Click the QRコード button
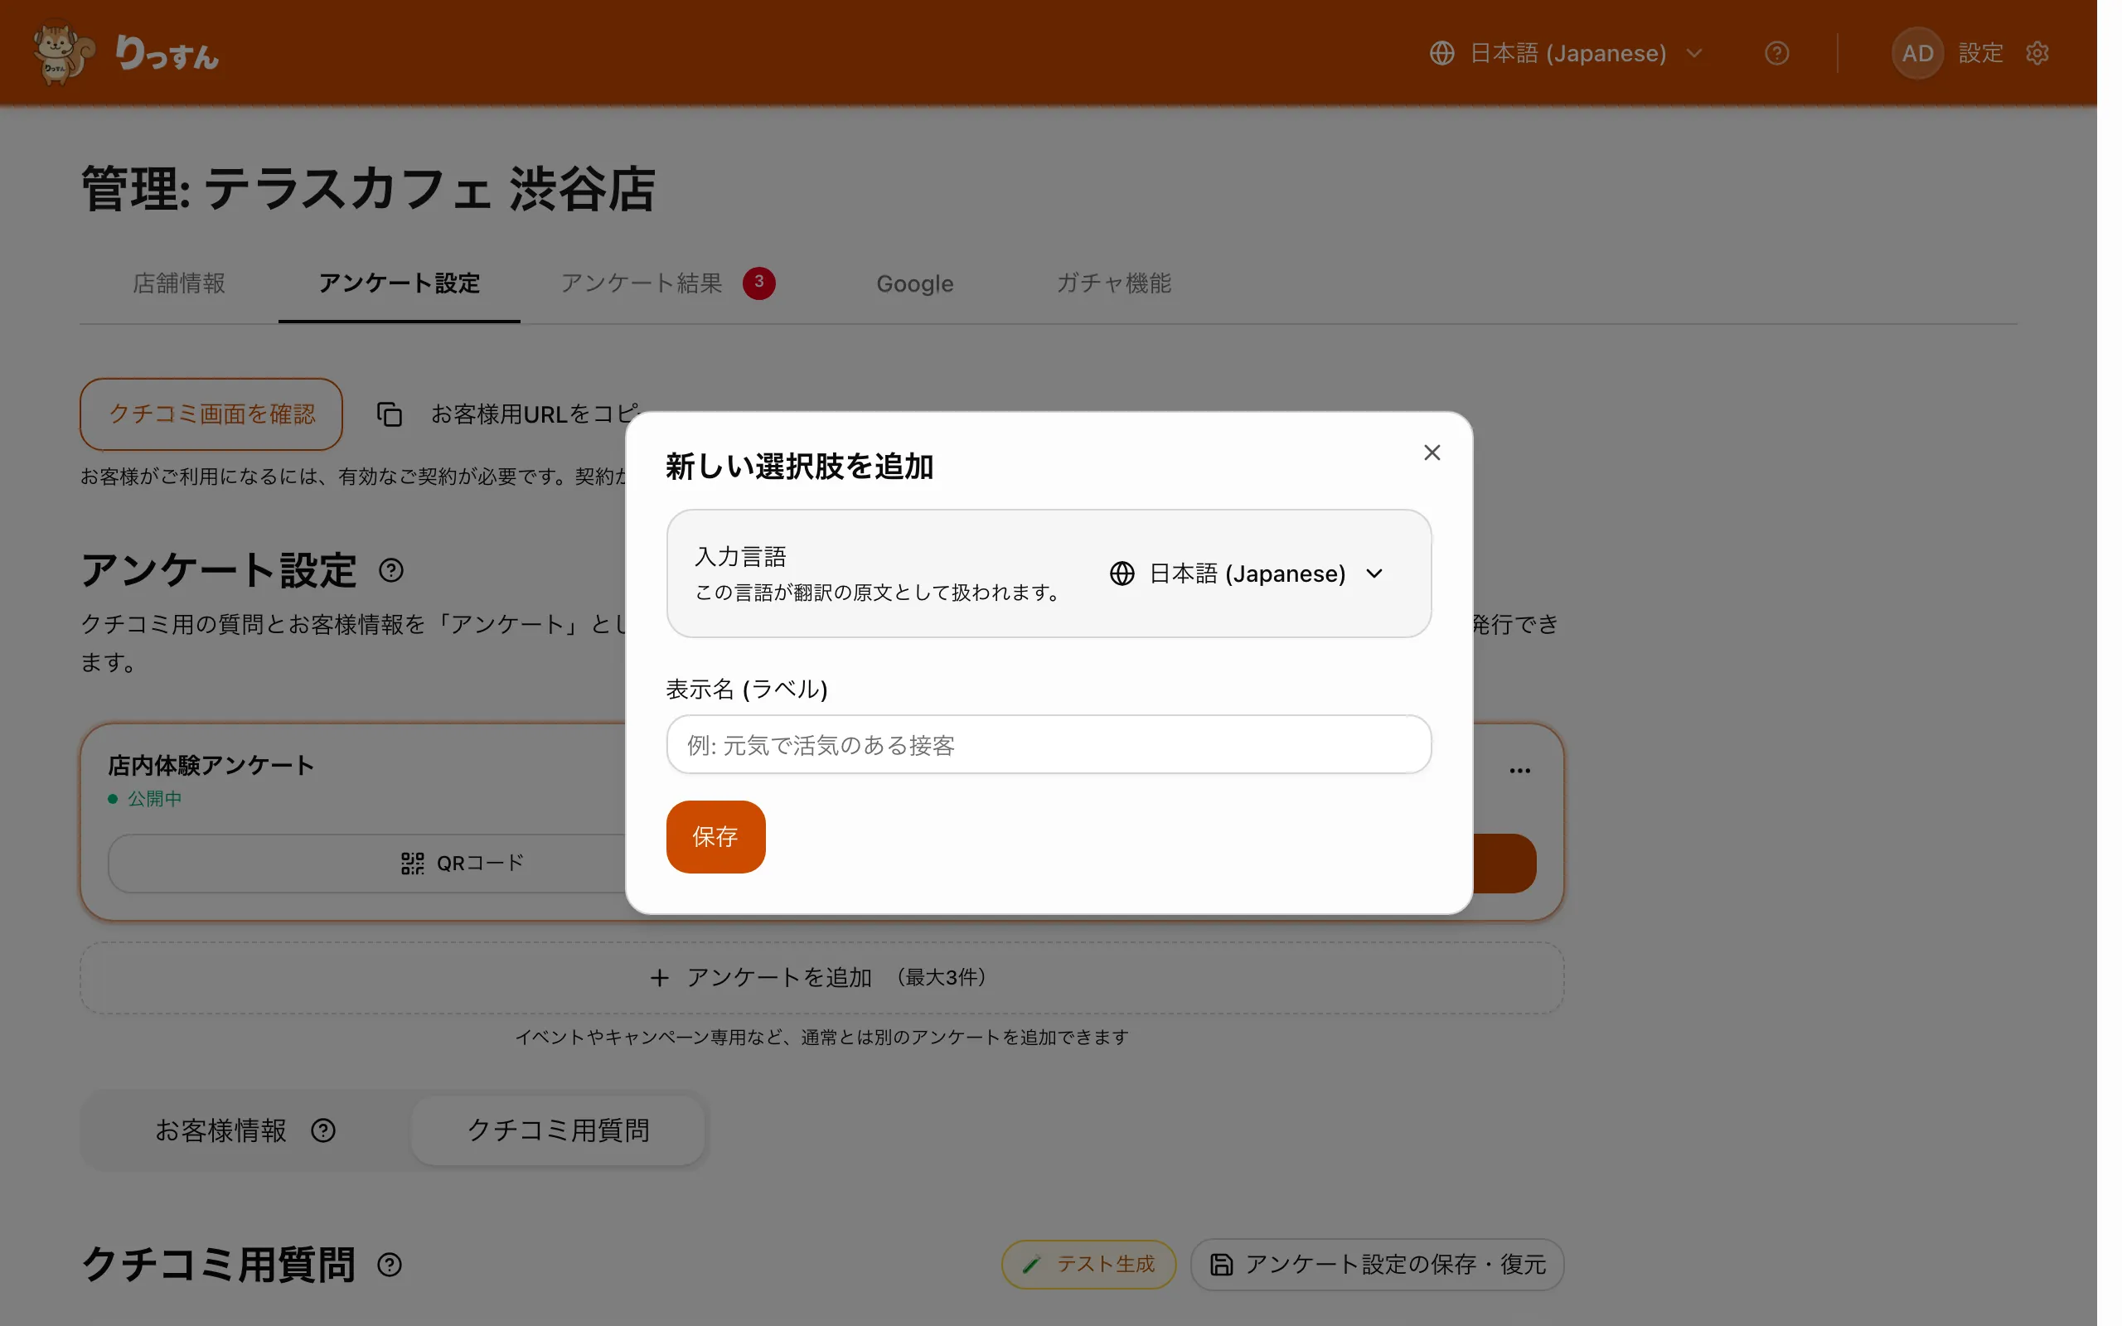Screen dimensions: 2122x1326 (462, 863)
